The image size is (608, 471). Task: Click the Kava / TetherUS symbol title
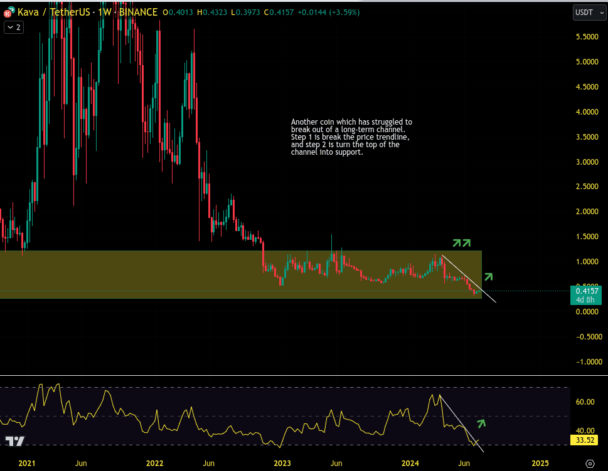click(53, 13)
